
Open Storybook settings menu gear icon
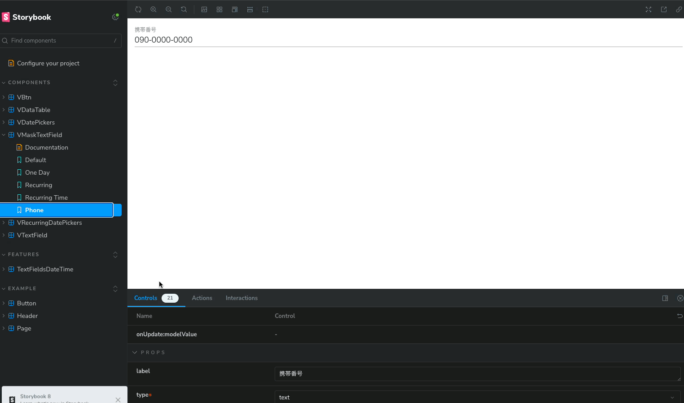click(115, 17)
